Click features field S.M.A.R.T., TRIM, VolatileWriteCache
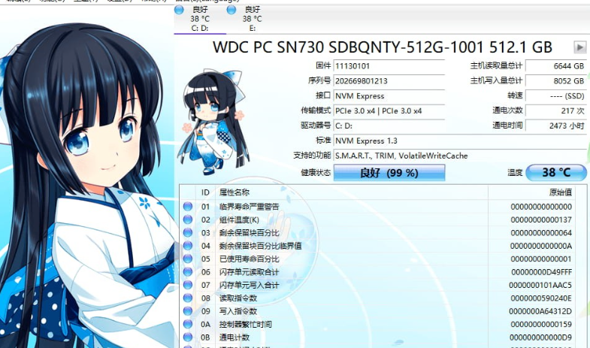The height and width of the screenshot is (348, 590). pos(460,156)
